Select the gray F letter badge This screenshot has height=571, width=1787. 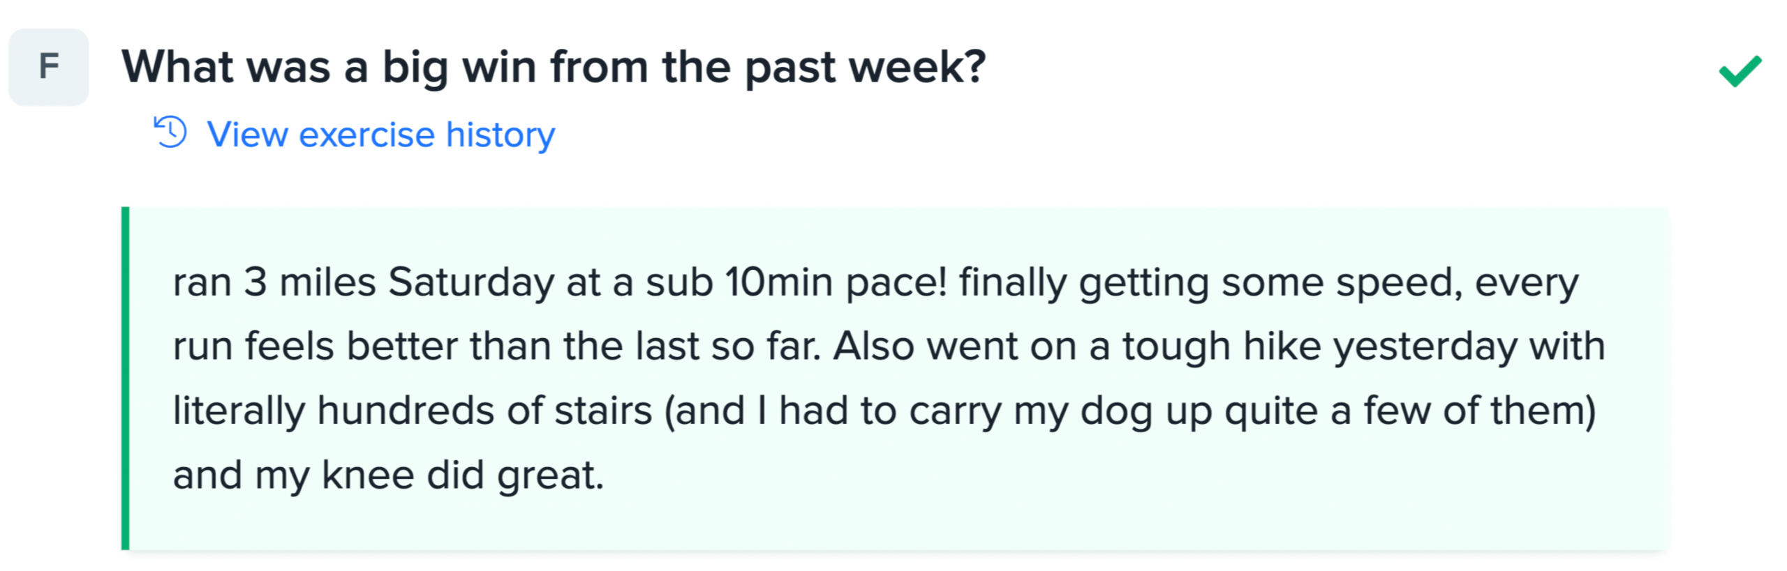click(49, 67)
